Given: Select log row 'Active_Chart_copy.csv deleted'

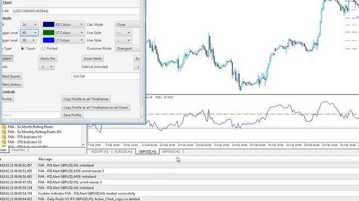Looking at the screenshot, I should 179,199.
